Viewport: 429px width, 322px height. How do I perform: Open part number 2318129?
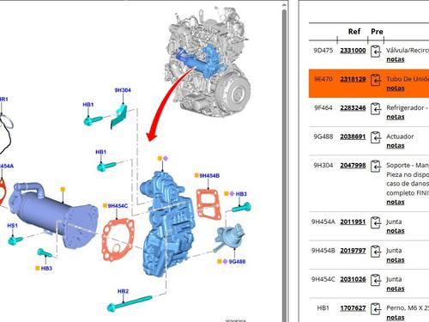[353, 79]
